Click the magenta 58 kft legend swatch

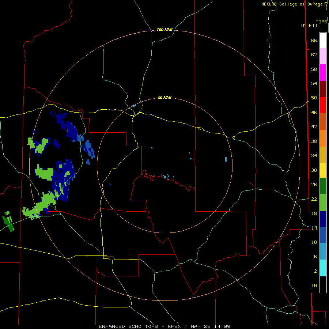coord(323,73)
